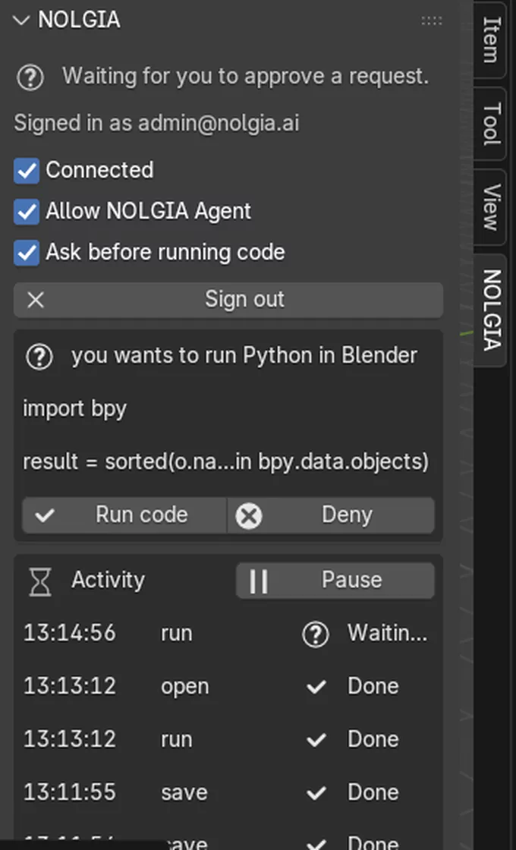
Task: Switch to the View sidebar tab
Action: (x=491, y=208)
